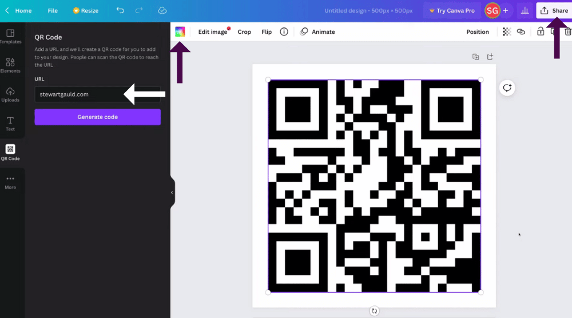
Task: Duplicate the page with the copy icon
Action: tap(475, 57)
